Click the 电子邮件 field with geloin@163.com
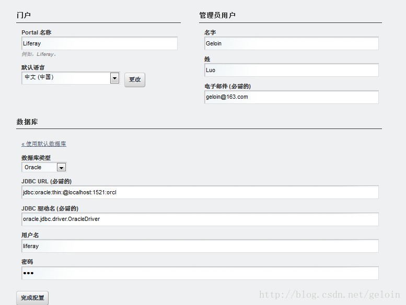406x305 pixels. click(291, 97)
